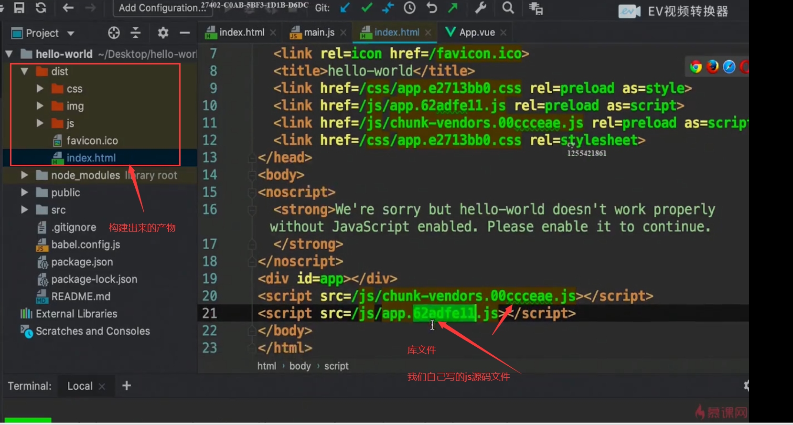Select External Libraries in the tree

[76, 314]
